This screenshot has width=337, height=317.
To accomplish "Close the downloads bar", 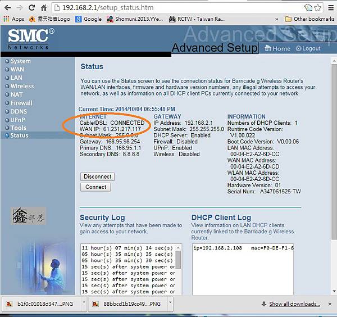I will tap(330, 304).
